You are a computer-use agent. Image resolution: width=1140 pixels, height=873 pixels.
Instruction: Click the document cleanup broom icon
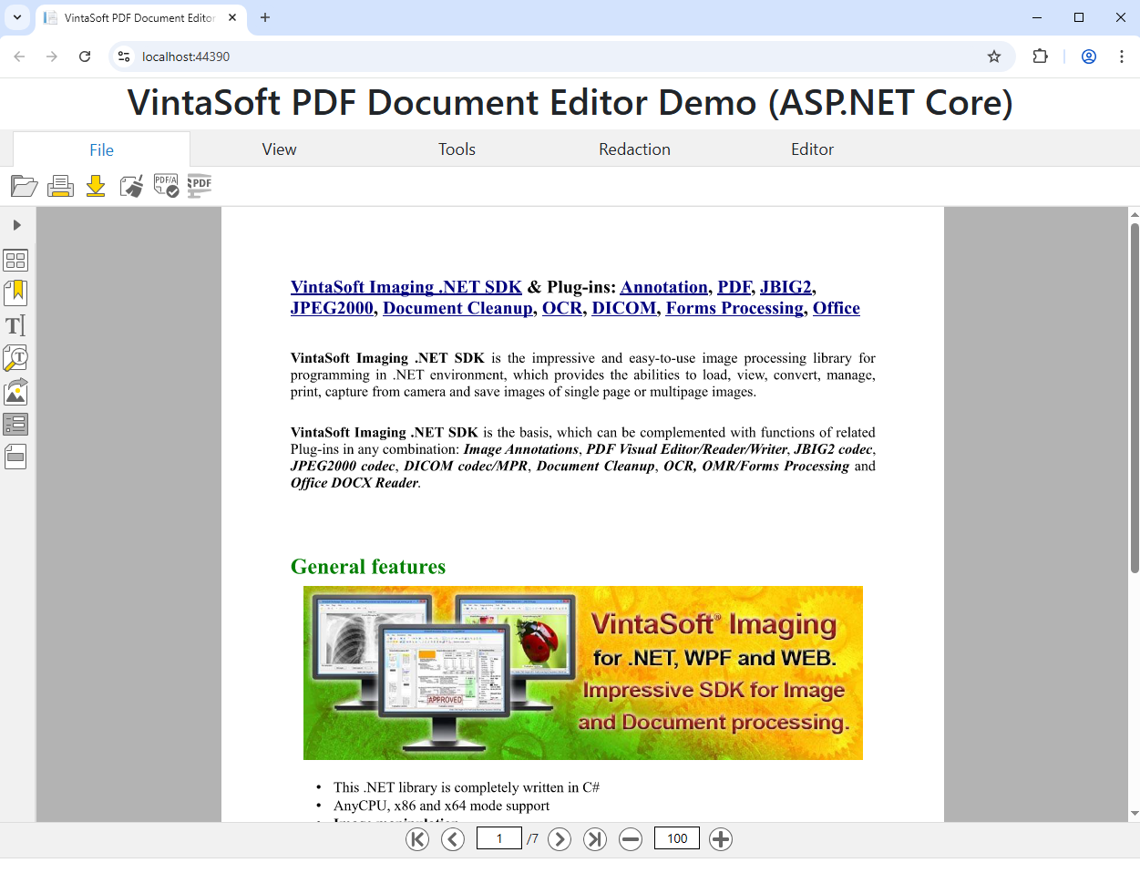131,186
